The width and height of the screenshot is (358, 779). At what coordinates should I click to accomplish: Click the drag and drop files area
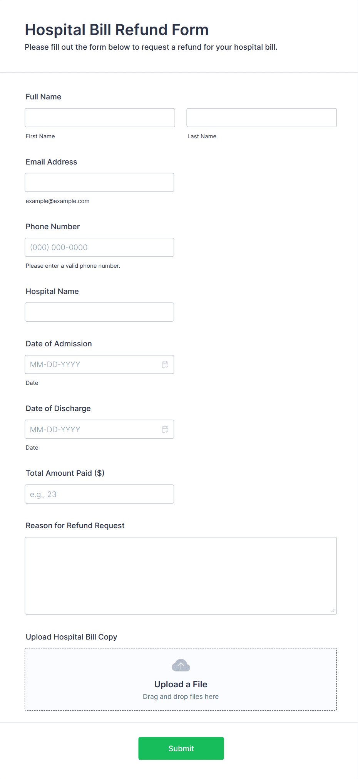coord(181,697)
